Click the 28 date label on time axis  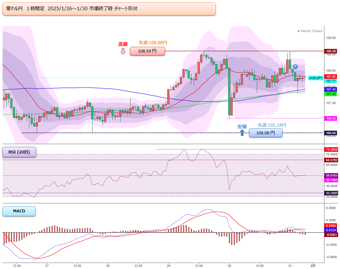click(x=108, y=266)
